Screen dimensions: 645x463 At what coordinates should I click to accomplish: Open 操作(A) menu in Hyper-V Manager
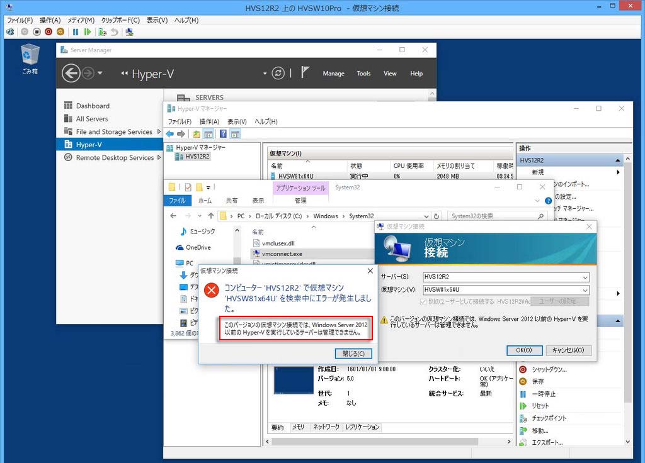pyautogui.click(x=209, y=121)
